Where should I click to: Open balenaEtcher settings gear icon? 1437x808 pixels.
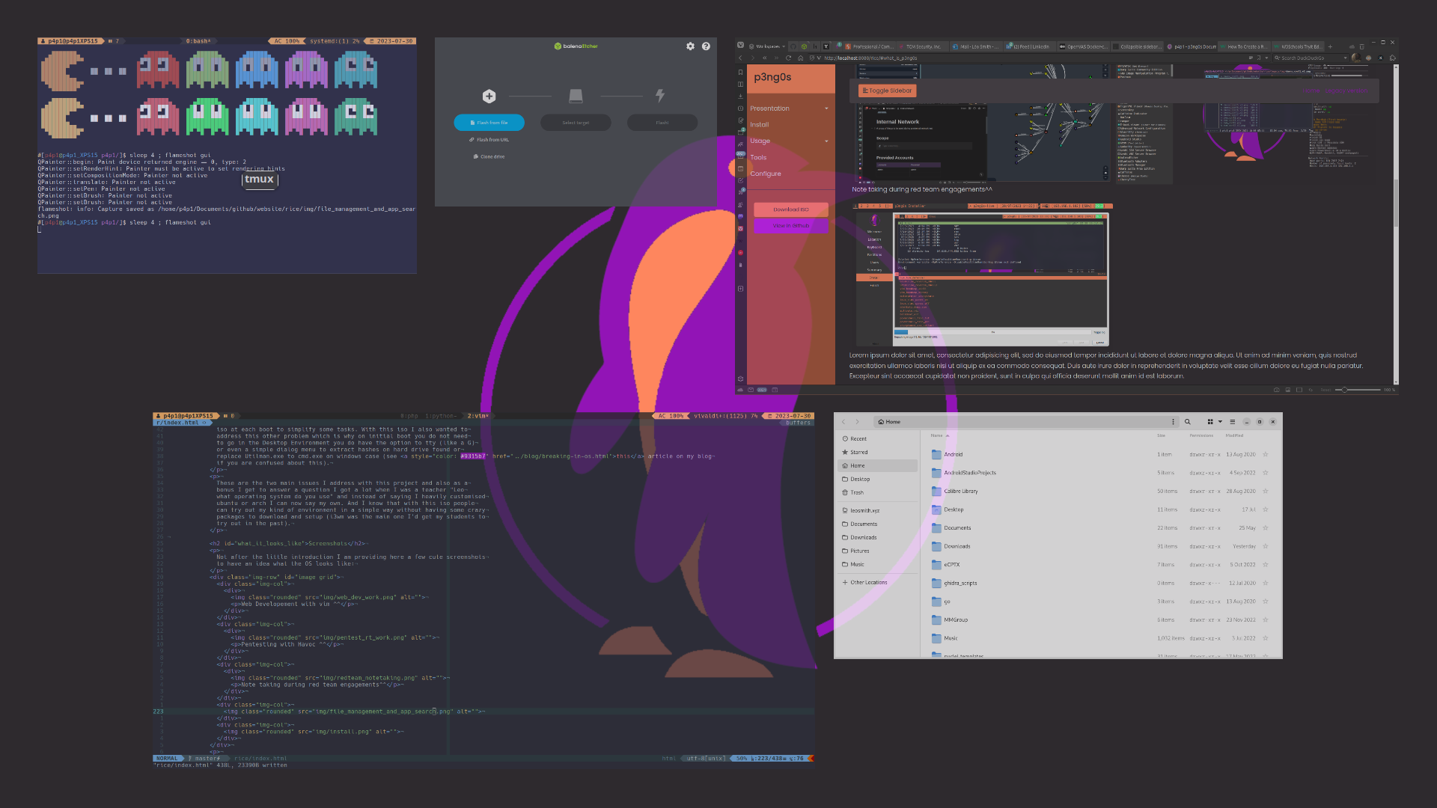tap(690, 46)
